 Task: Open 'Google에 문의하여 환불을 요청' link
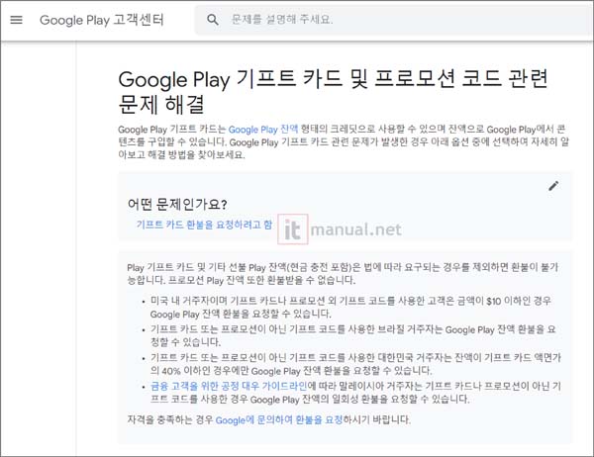(x=279, y=419)
